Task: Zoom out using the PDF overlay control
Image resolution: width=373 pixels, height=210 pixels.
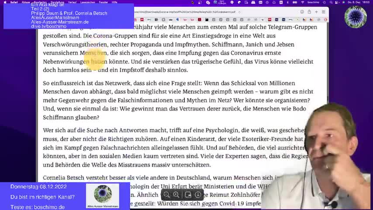Action: [x=166, y=195]
